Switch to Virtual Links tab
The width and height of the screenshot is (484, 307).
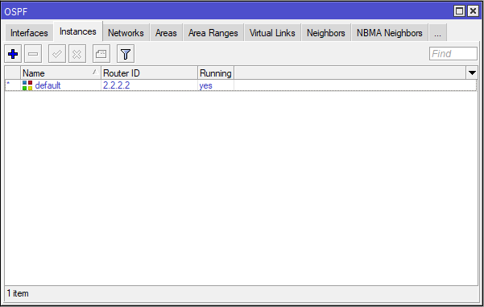(x=272, y=33)
